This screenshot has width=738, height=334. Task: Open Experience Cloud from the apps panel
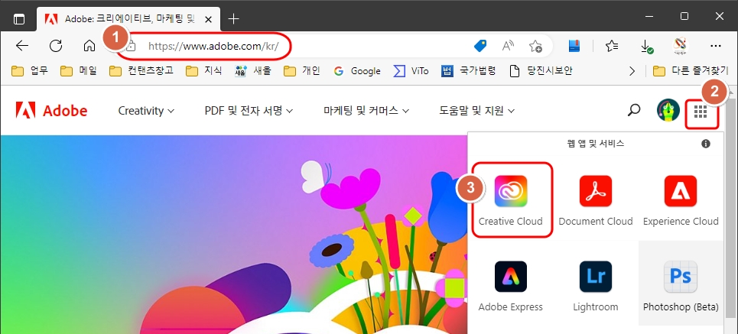click(681, 200)
